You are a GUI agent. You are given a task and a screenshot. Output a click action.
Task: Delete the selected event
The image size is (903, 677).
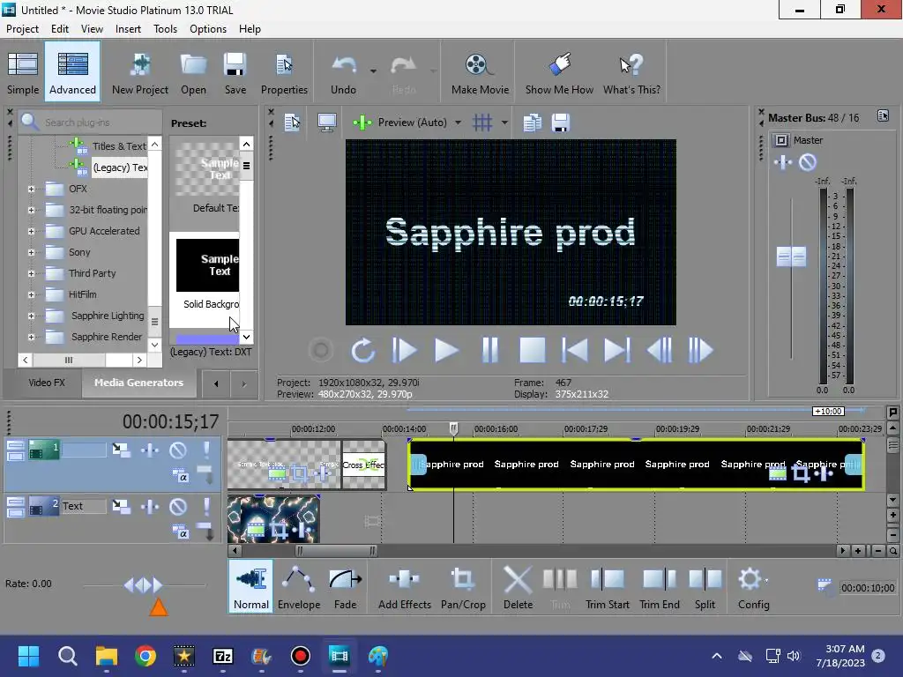[518, 588]
